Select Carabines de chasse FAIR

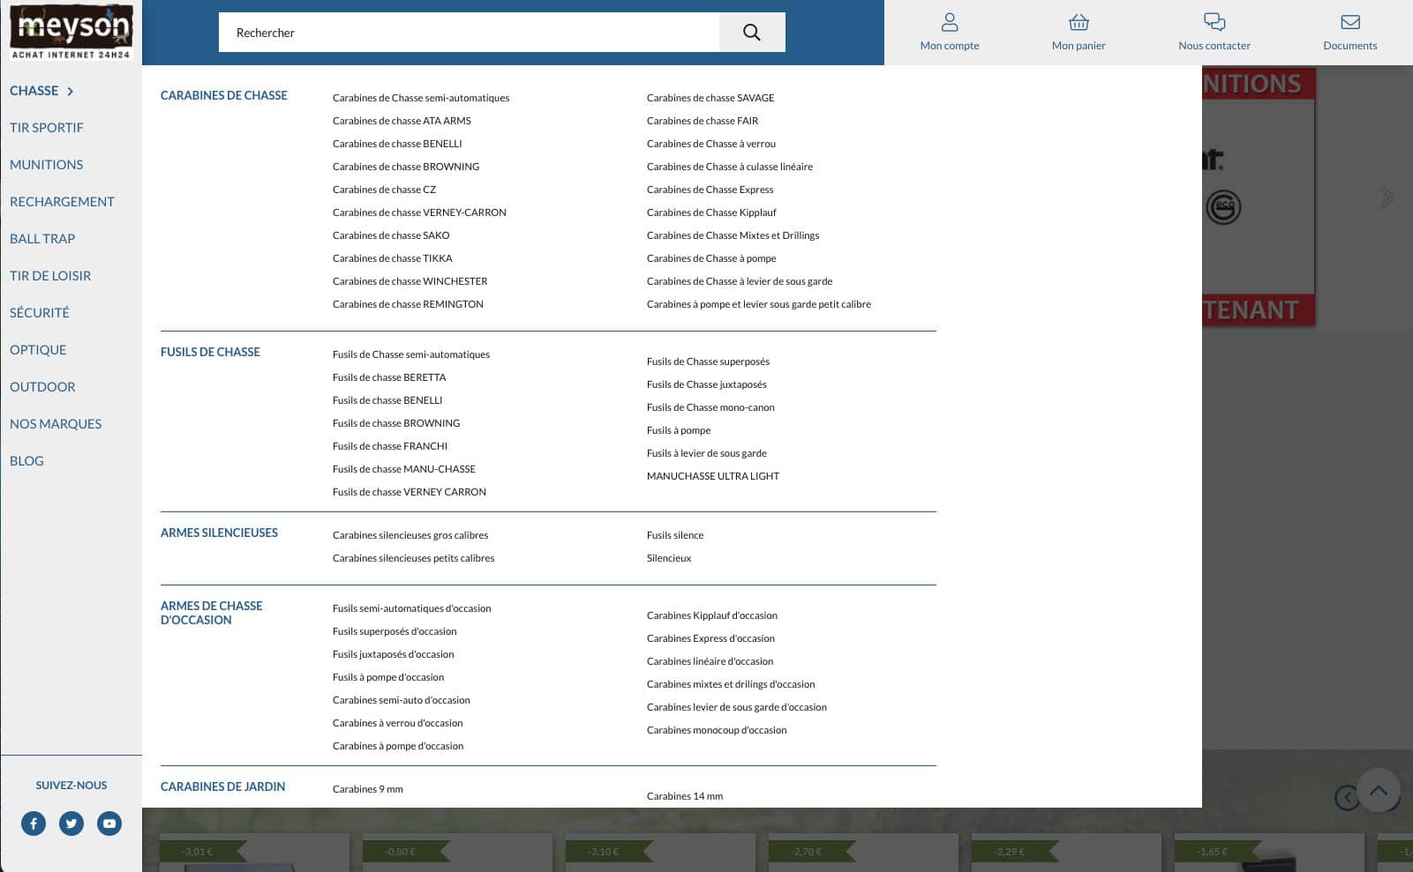click(703, 121)
